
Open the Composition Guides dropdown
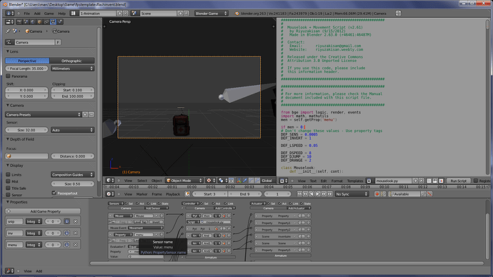click(73, 175)
